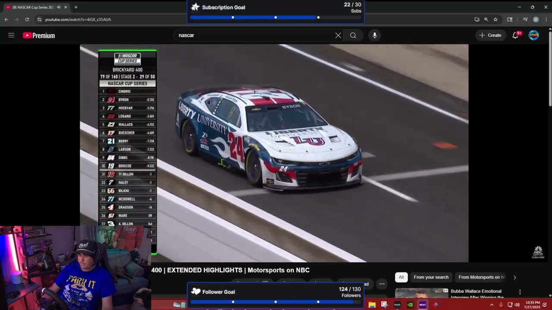View site information icon in address bar
Viewport: 552px width, 310px height.
pyautogui.click(x=39, y=19)
